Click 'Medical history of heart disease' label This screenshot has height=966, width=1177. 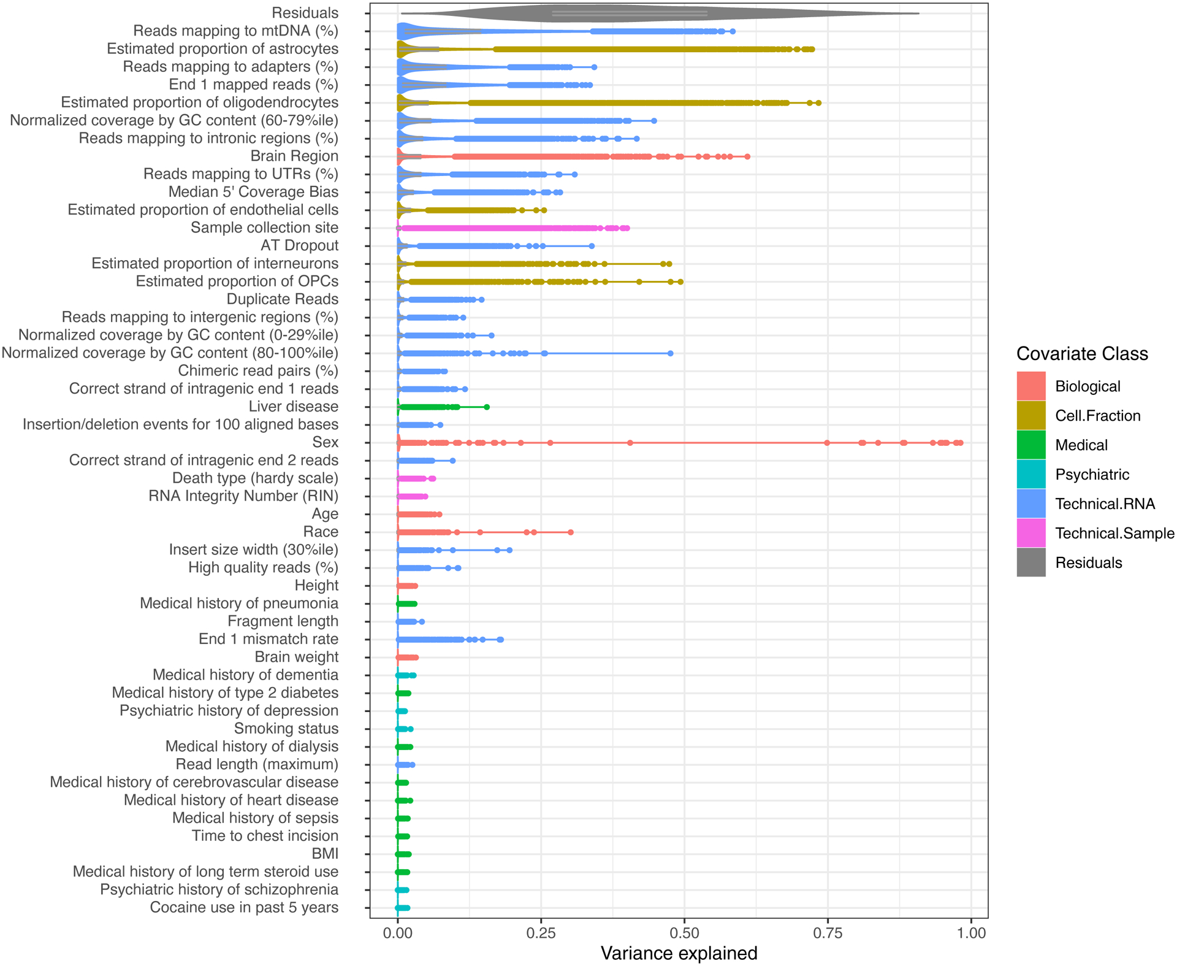pos(231,800)
